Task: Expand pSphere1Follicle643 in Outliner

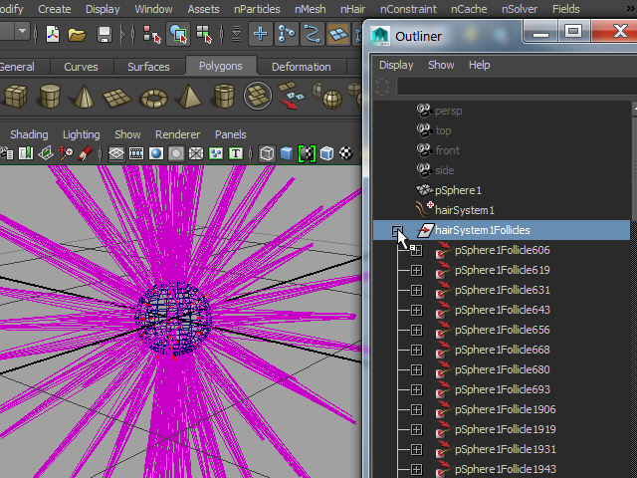Action: (x=416, y=310)
